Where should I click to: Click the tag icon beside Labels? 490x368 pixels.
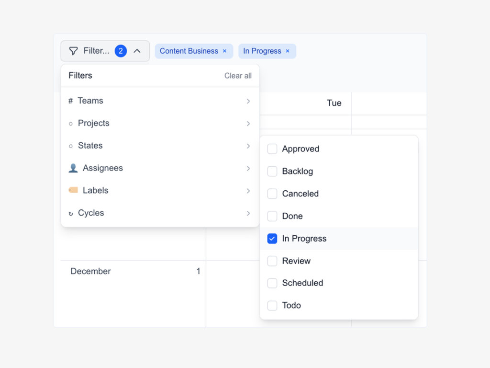73,190
